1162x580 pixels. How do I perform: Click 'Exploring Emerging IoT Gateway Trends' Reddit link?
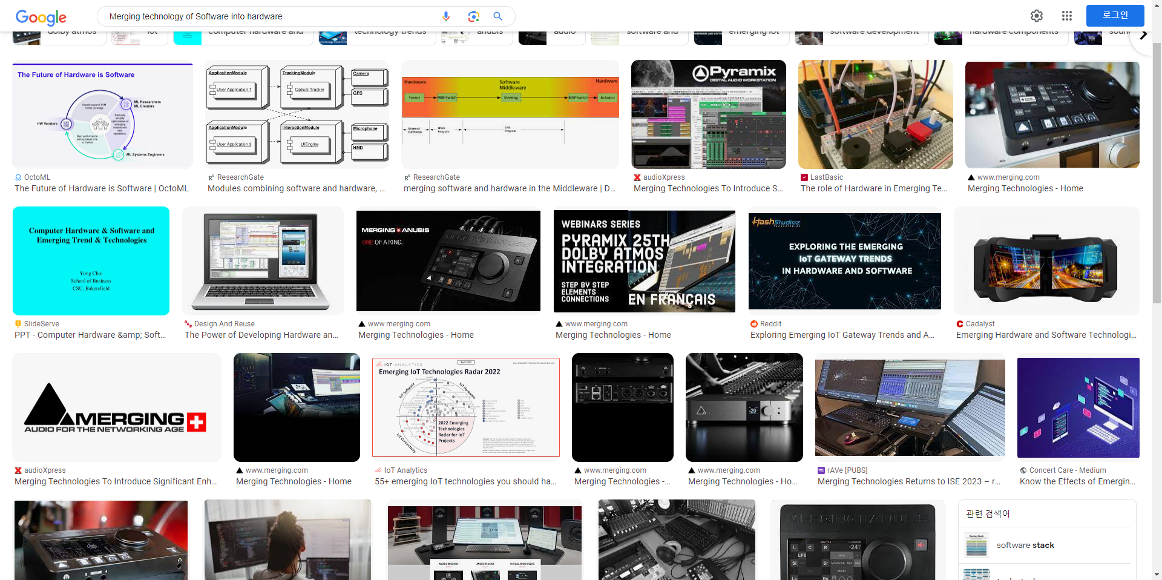(842, 335)
